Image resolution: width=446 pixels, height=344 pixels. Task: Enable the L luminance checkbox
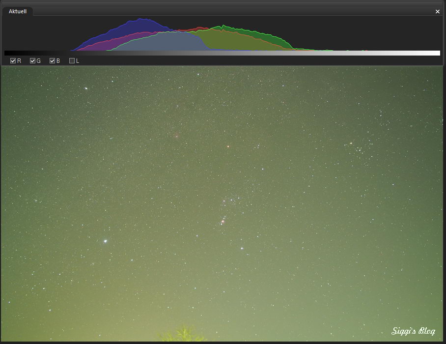[72, 61]
